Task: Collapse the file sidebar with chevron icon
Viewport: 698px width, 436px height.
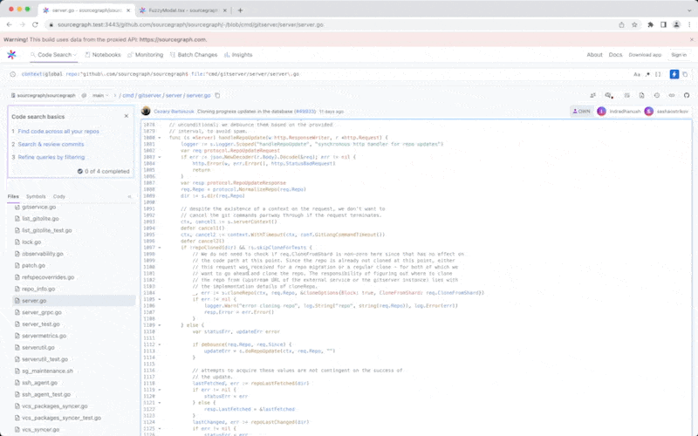Action: click(129, 196)
